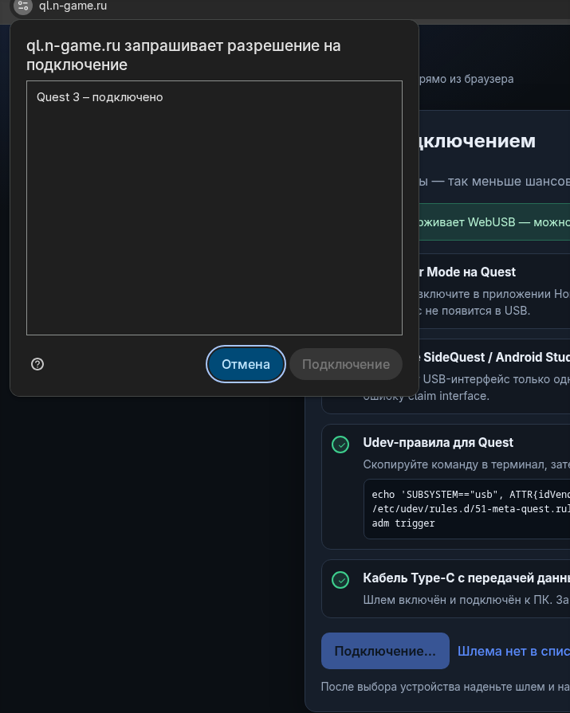The width and height of the screenshot is (570, 713).
Task: Cancel the dialog with the Отмена button
Action: click(246, 364)
